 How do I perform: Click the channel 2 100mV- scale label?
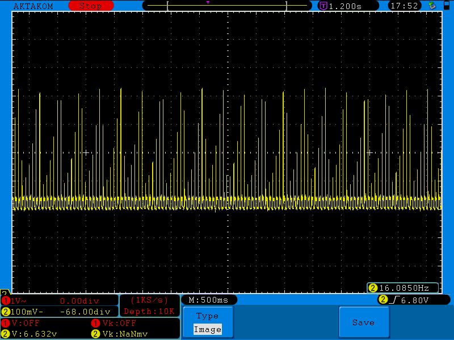[27, 312]
